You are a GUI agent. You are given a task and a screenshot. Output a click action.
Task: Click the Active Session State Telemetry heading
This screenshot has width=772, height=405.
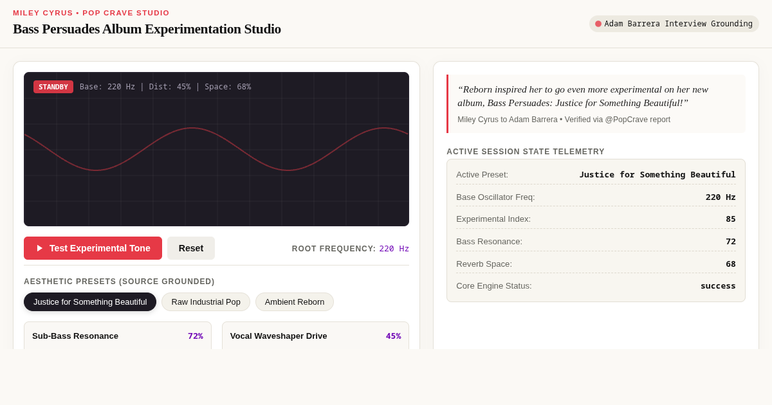(x=526, y=152)
